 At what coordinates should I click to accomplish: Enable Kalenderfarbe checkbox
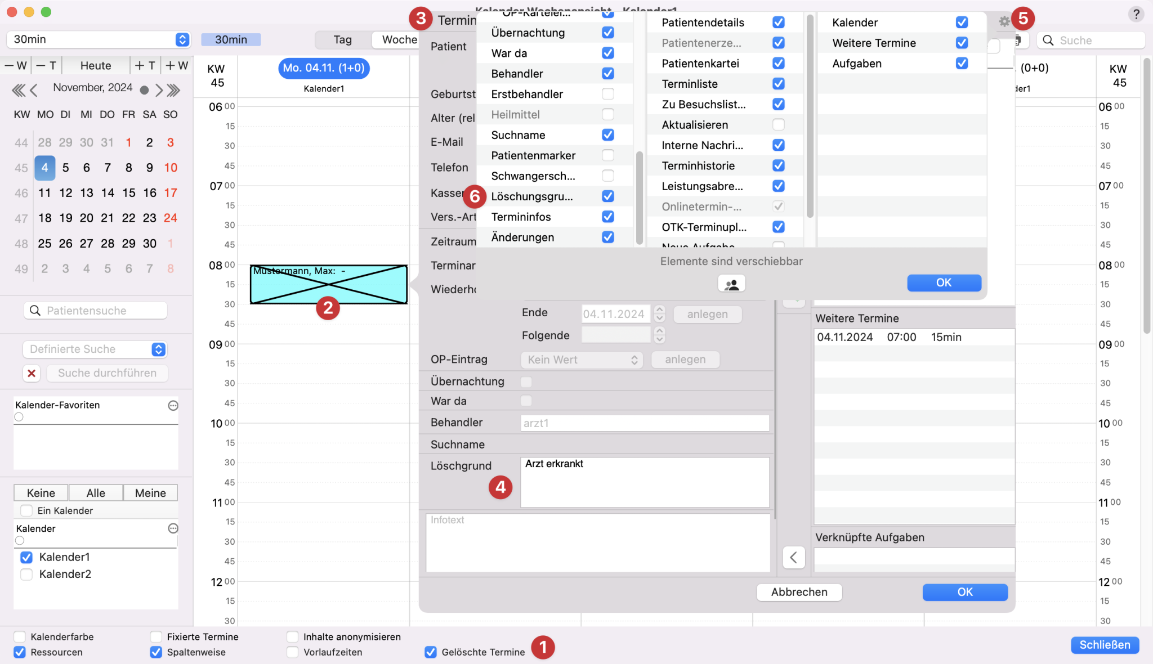tap(20, 636)
